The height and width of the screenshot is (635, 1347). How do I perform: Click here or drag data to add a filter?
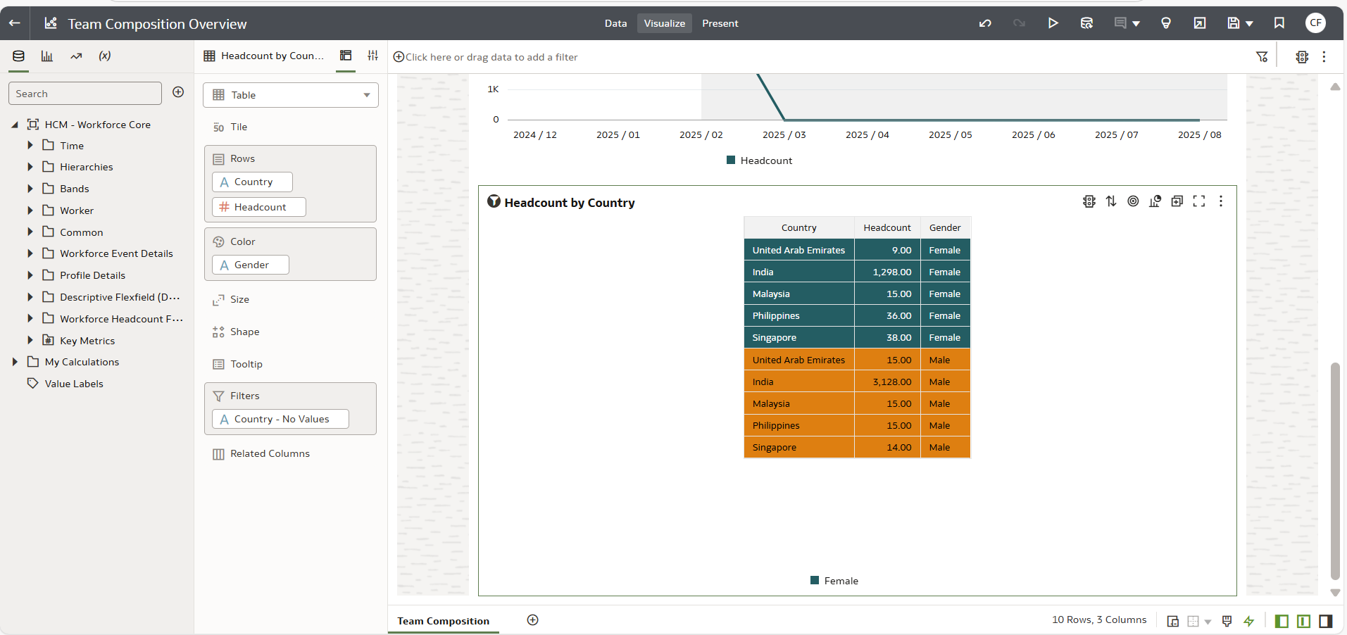[x=485, y=57]
